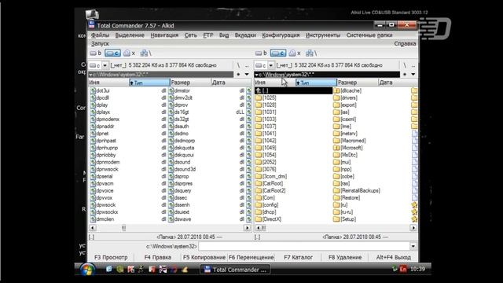Open network neighborhood button in right panel

pyautogui.click(x=311, y=53)
